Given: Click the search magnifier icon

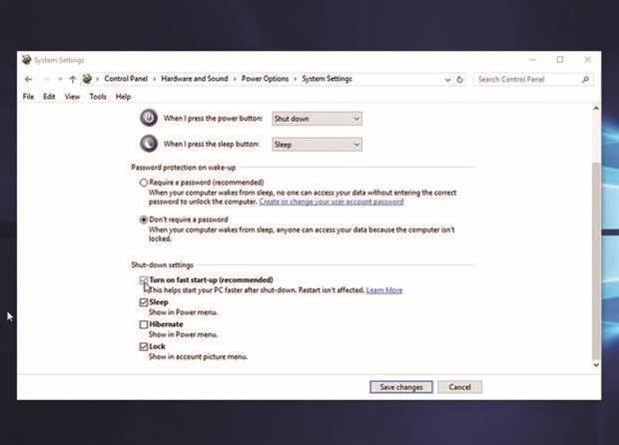Looking at the screenshot, I should point(585,79).
